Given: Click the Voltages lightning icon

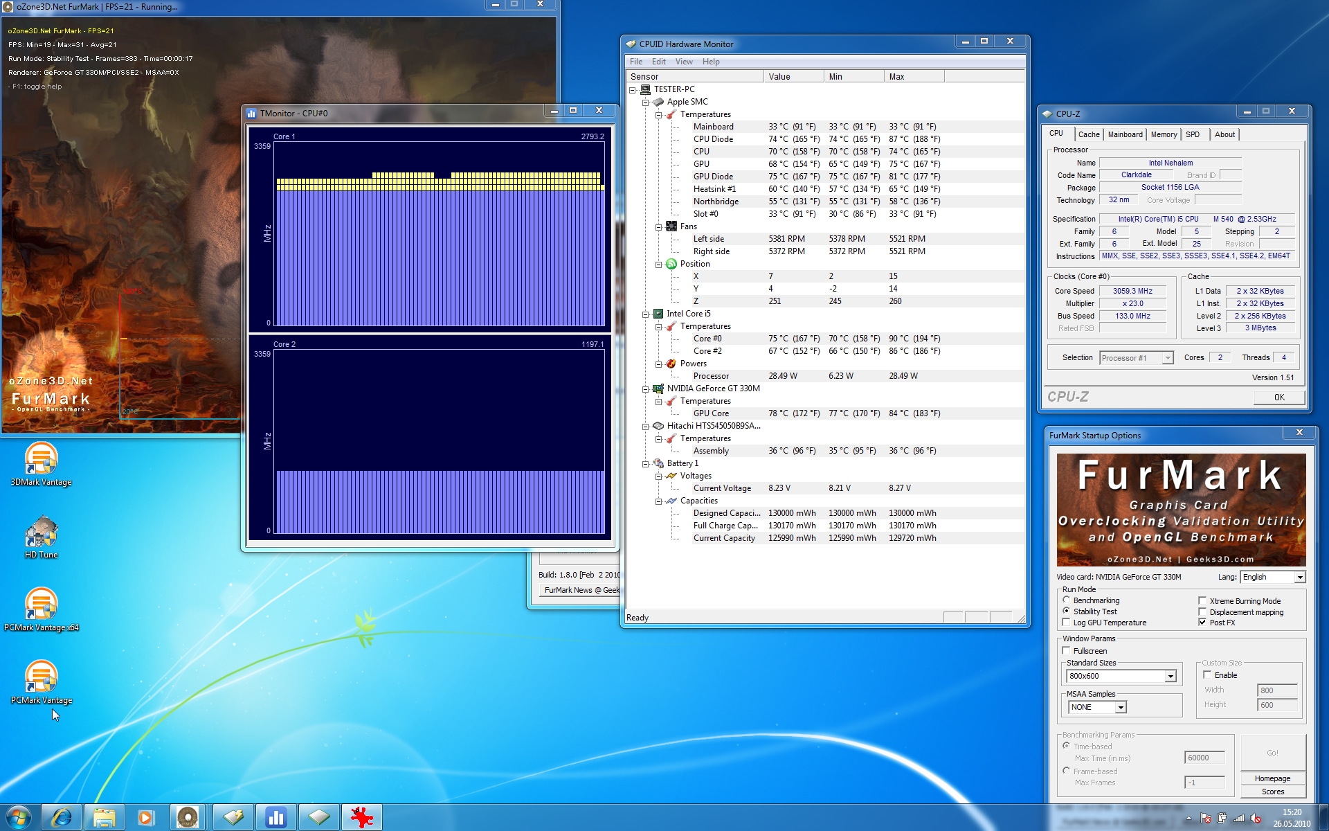Looking at the screenshot, I should [671, 476].
